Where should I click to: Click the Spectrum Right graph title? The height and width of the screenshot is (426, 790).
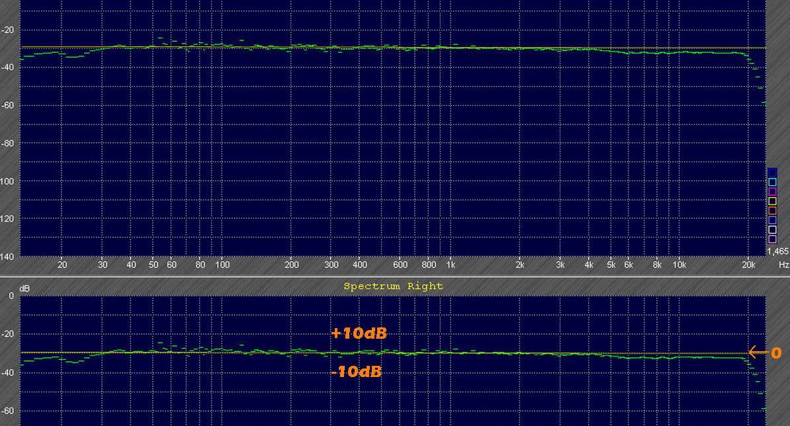point(393,286)
